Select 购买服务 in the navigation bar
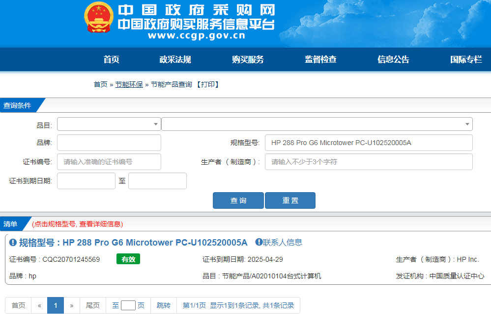 click(x=248, y=59)
